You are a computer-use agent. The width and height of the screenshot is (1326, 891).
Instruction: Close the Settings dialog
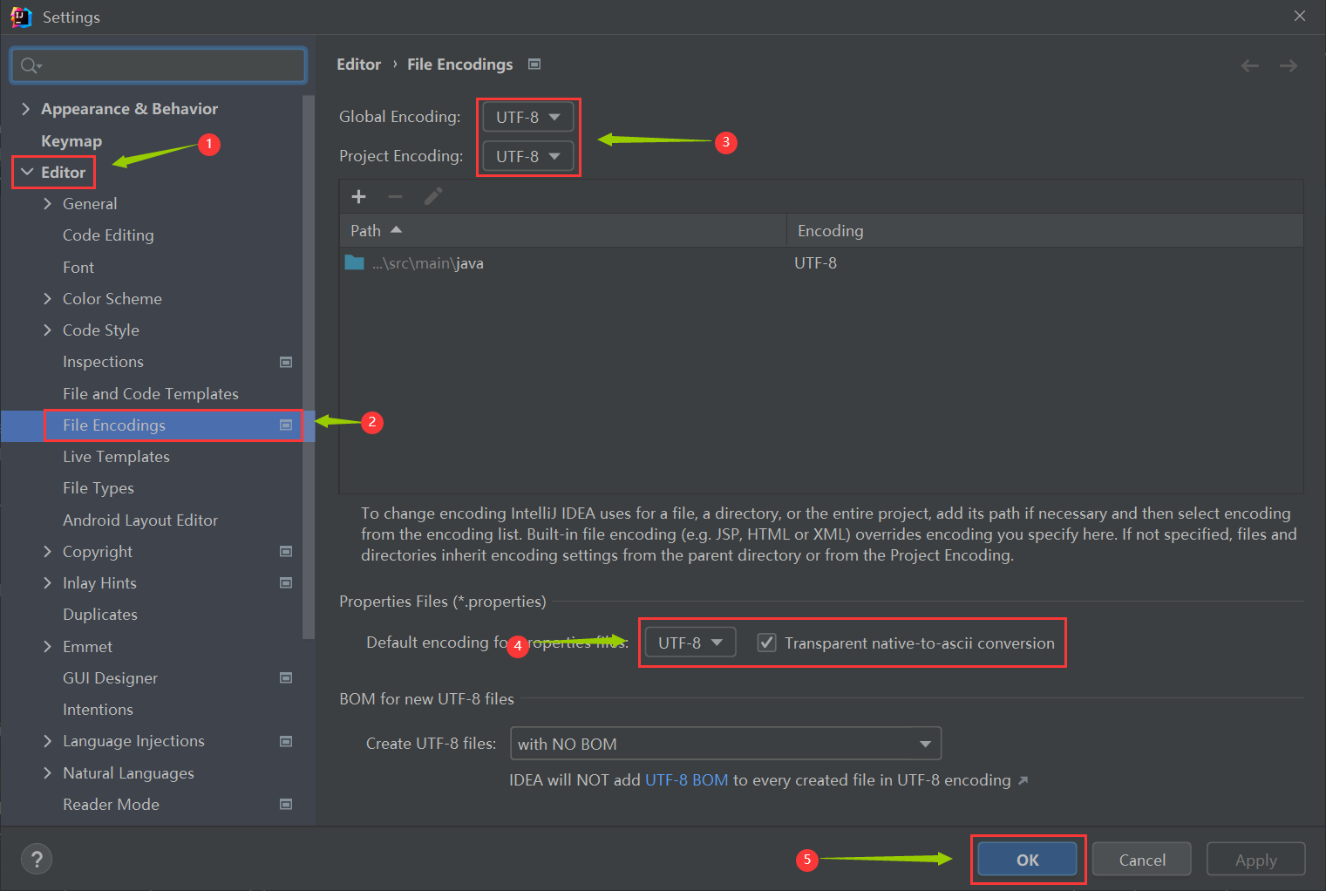[x=1300, y=17]
